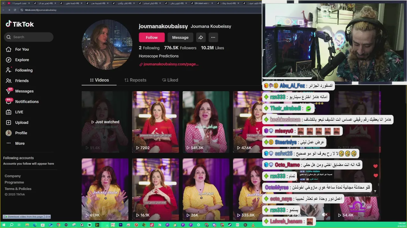Click the Terms & Policies footer link
The height and width of the screenshot is (228, 407).
18,189
